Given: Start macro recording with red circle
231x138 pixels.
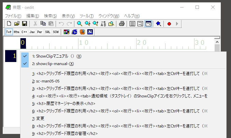Looking at the screenshot, I should [x=169, y=24].
